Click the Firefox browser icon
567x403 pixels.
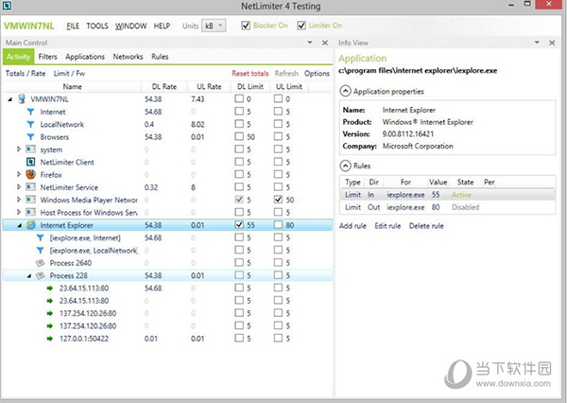click(x=31, y=174)
